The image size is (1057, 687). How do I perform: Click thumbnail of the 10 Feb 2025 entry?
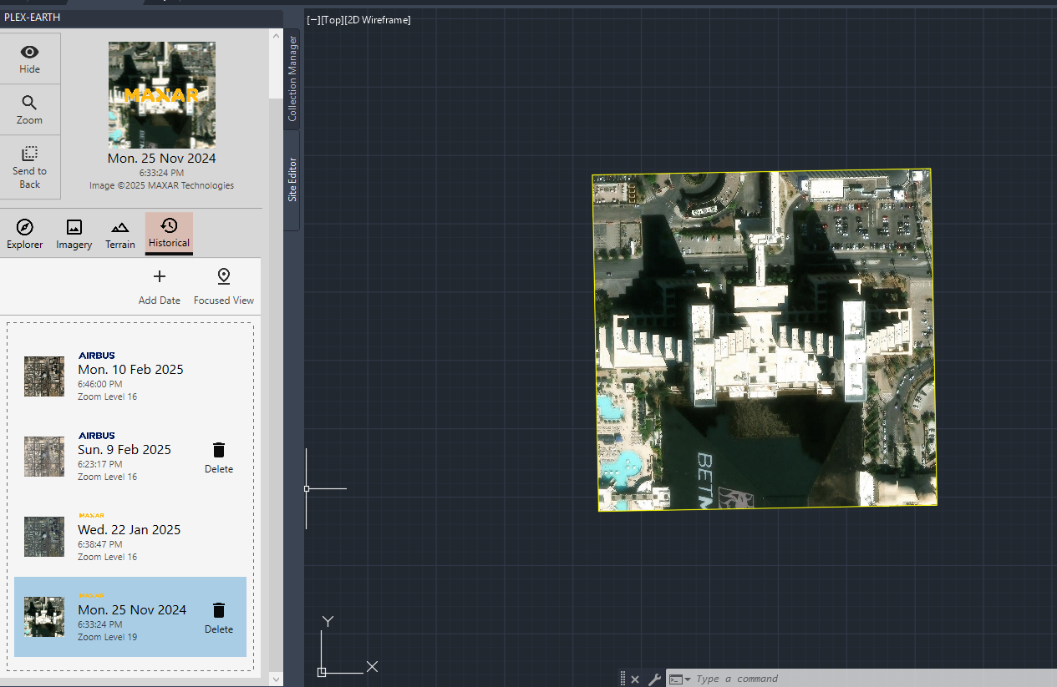[x=44, y=376]
